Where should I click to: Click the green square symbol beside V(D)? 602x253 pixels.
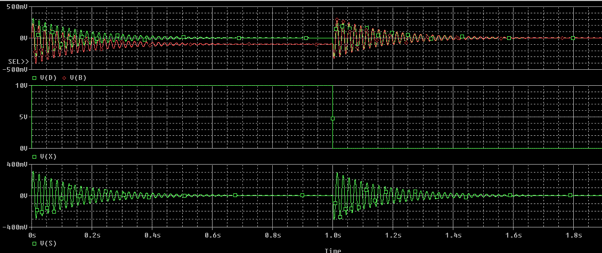34,78
